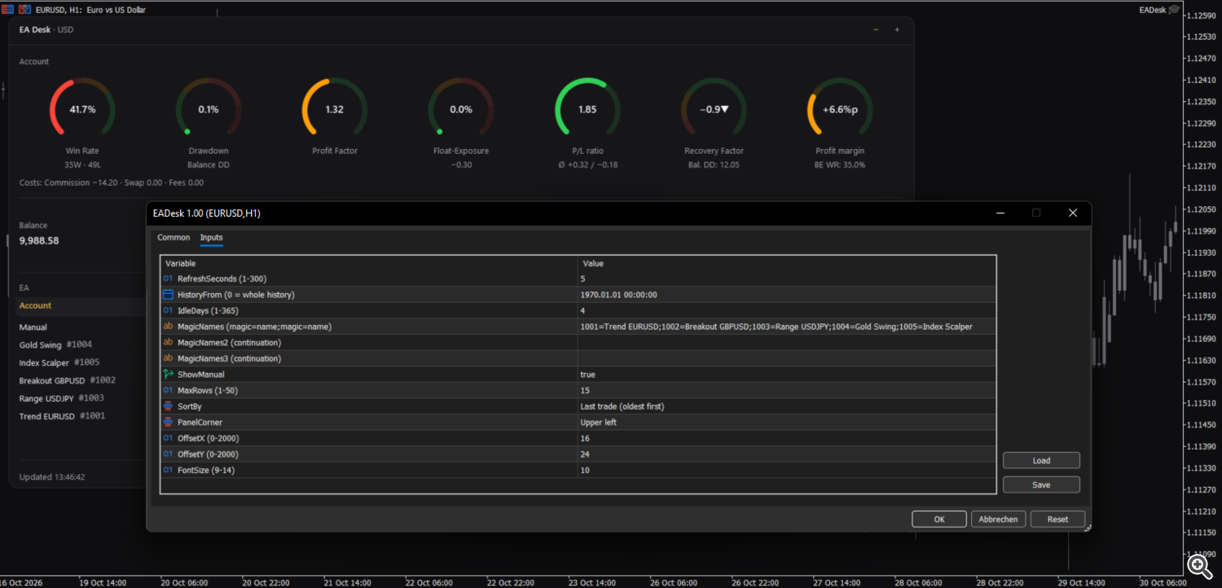Click the integer icon beside RefreshSeconds
Viewport: 1222px width, 588px height.
pos(168,279)
